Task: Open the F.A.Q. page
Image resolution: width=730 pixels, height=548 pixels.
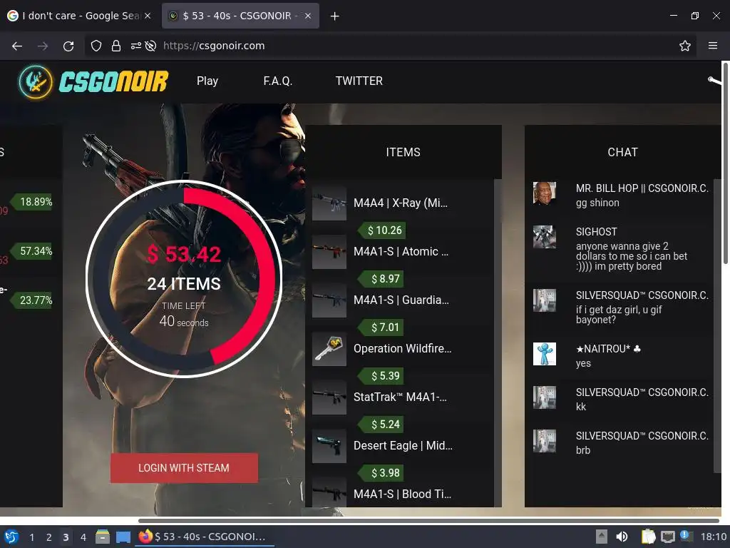Action: coord(277,81)
